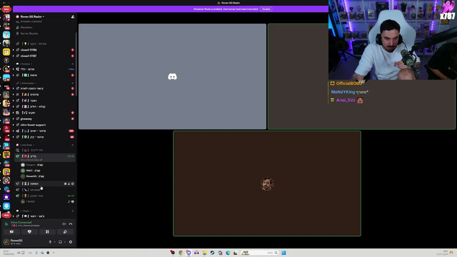This screenshot has width=457, height=257.
Task: Click OfficialBOBO username in stream chat
Action: point(349,84)
